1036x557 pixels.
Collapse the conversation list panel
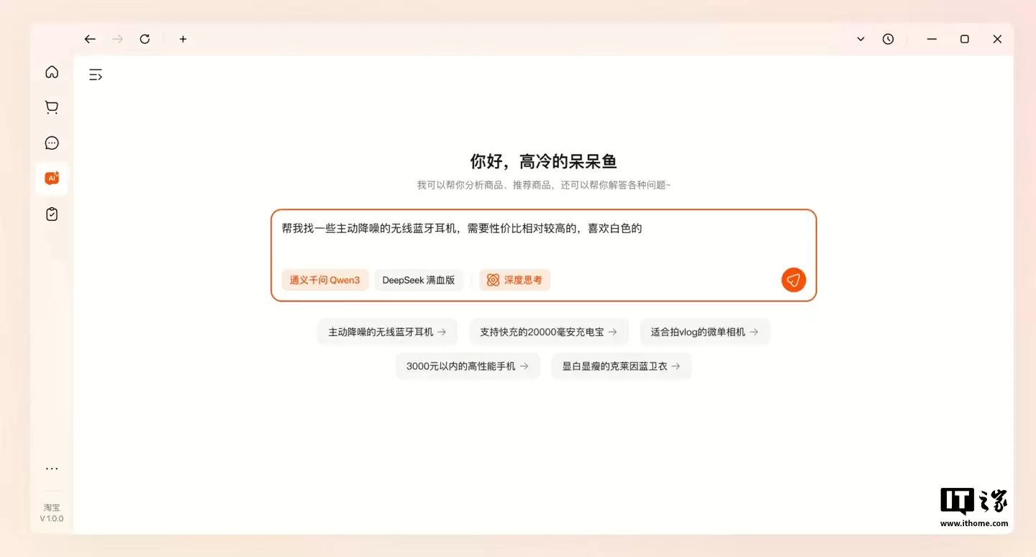click(96, 74)
